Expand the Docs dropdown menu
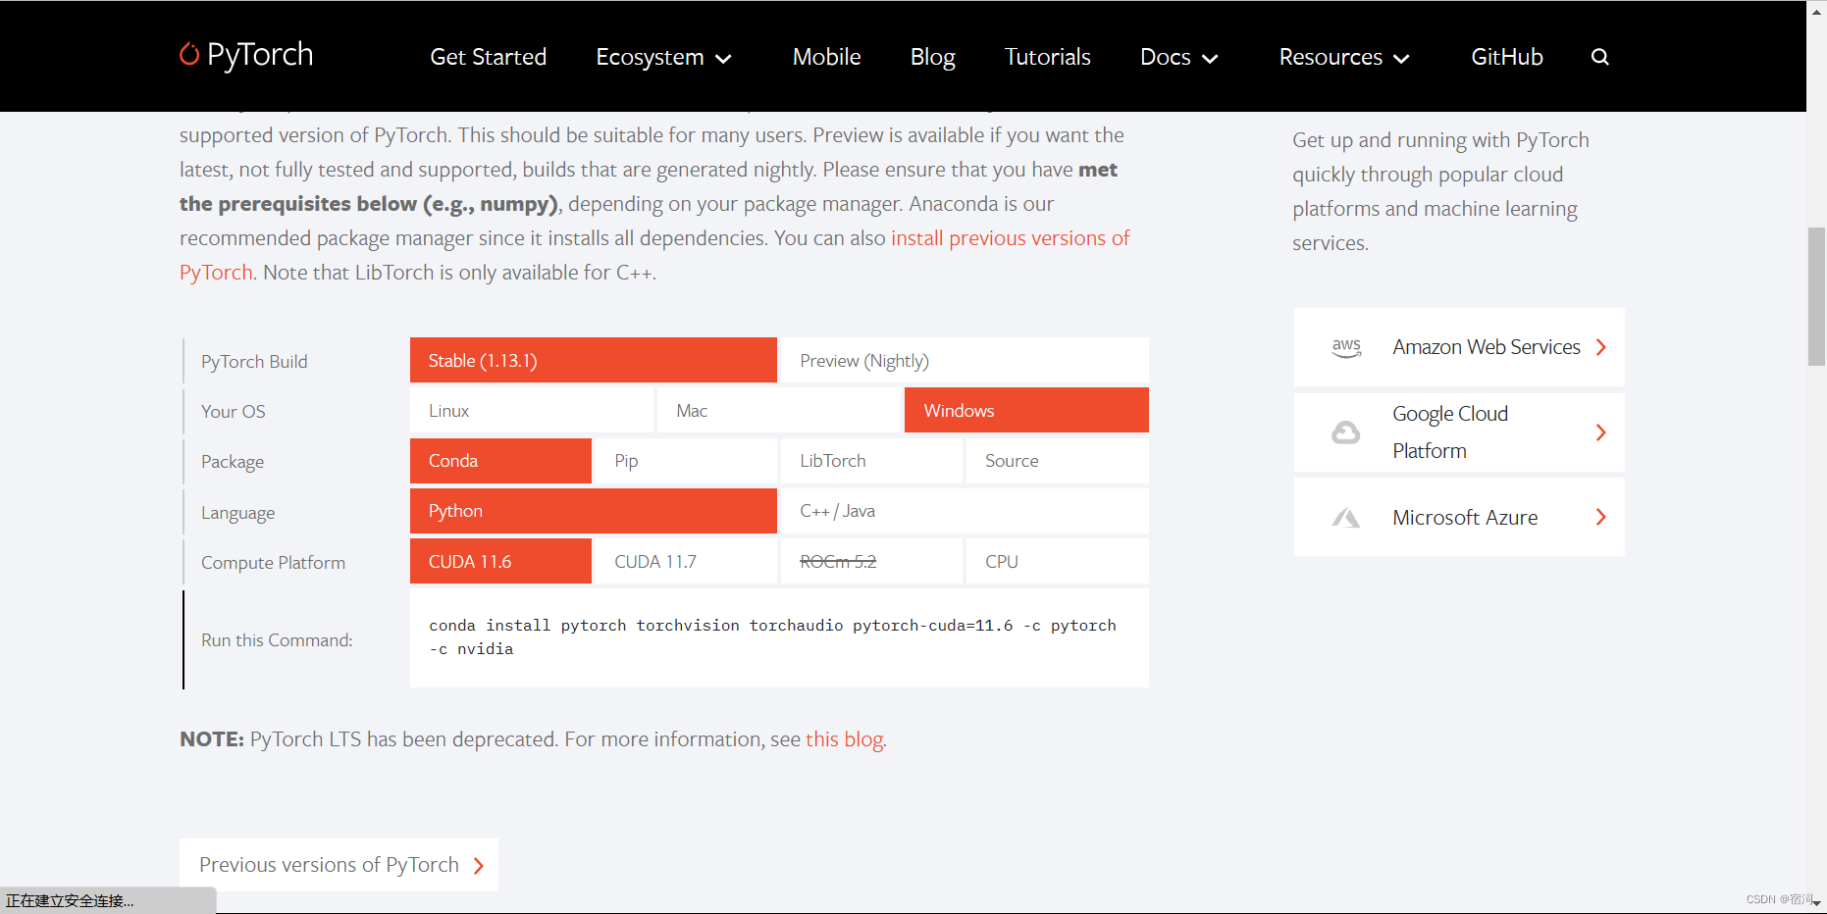This screenshot has width=1827, height=914. [1179, 57]
